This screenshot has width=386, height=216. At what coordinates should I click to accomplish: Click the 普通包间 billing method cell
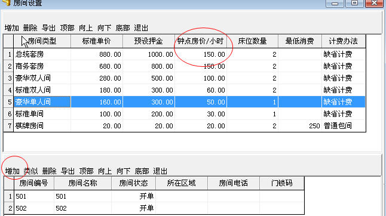click(x=344, y=126)
